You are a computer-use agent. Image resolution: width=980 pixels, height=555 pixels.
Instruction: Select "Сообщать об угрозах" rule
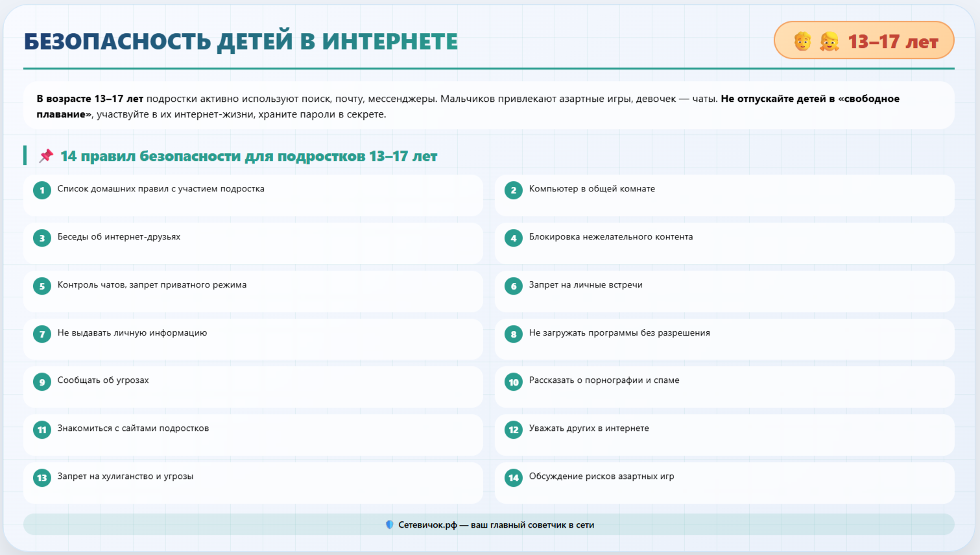[x=253, y=387]
